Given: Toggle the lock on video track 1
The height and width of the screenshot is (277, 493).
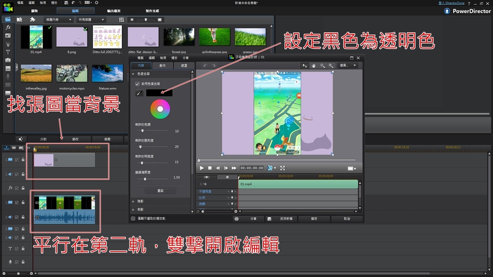Looking at the screenshot, I should [23, 160].
